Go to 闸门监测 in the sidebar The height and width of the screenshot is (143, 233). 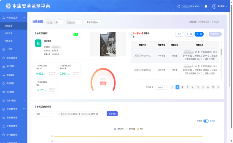coord(10,66)
